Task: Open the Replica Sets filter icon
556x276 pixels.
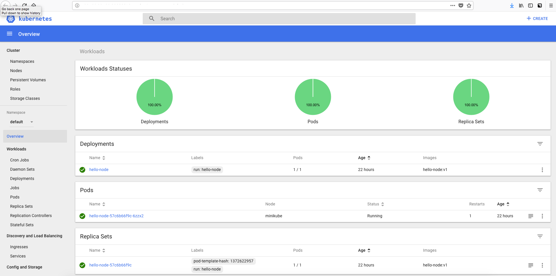Action: point(540,236)
